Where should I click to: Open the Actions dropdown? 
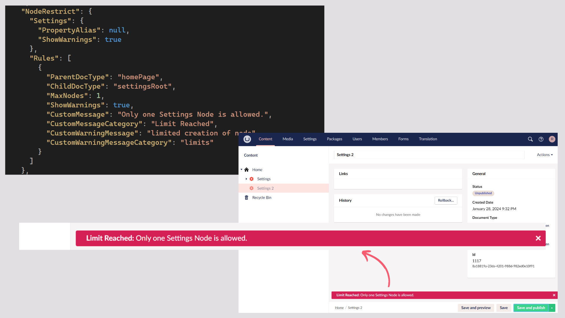[544, 155]
